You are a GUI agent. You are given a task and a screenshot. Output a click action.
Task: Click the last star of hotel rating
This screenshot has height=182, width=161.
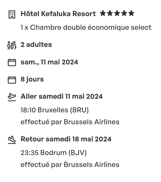(131, 13)
